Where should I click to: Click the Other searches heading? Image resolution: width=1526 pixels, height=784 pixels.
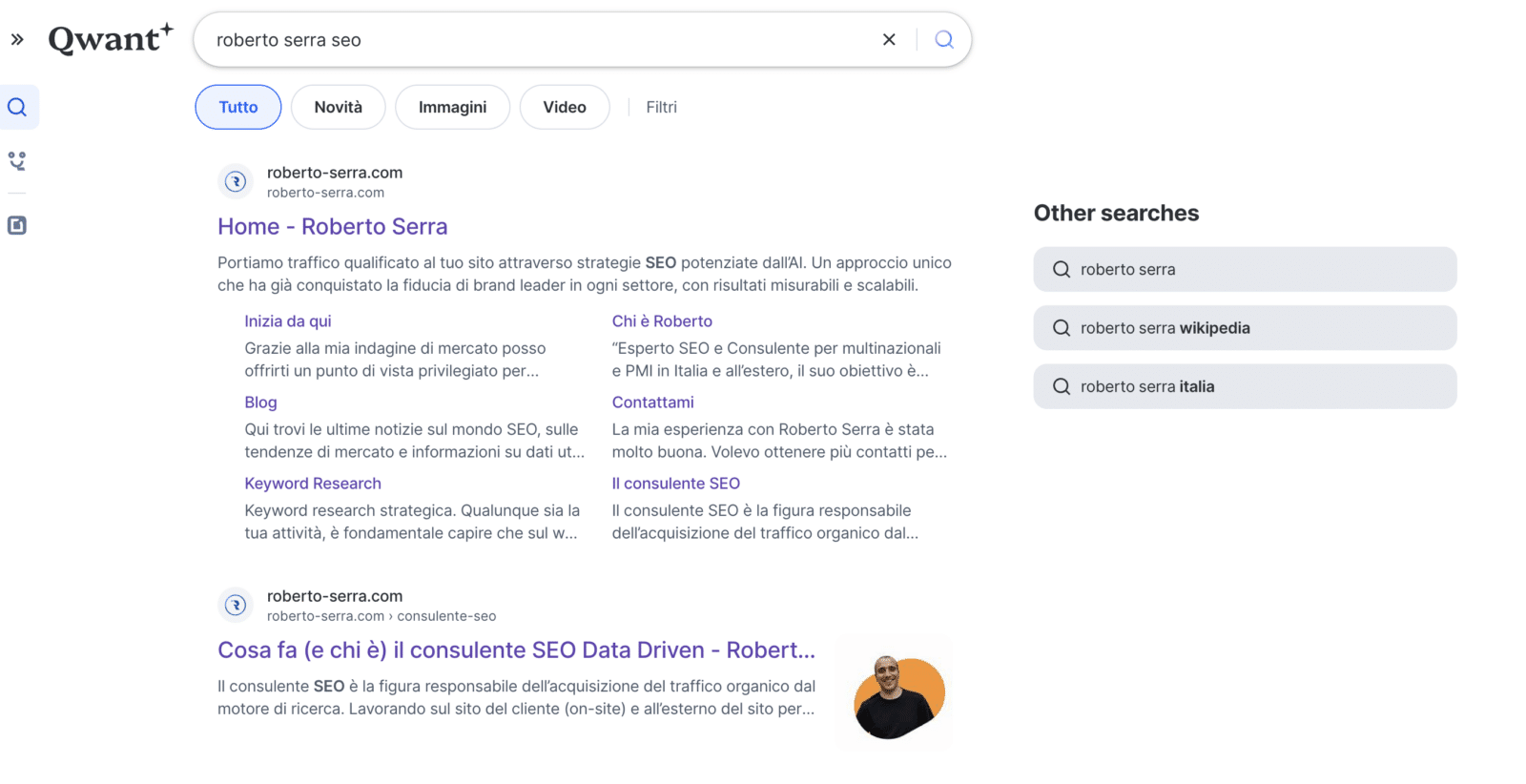1116,213
